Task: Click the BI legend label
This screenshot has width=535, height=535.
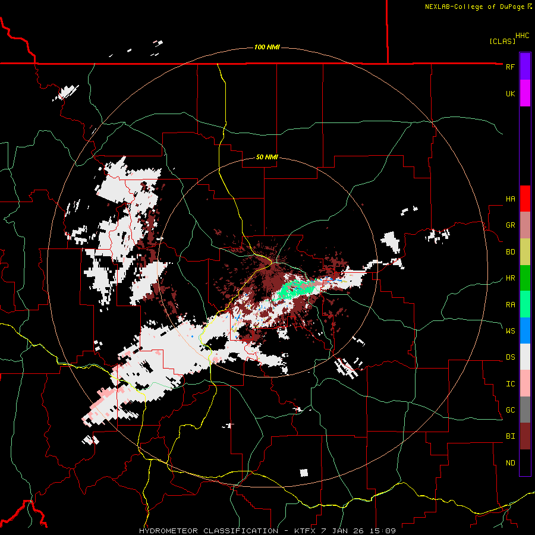Action: [510, 436]
